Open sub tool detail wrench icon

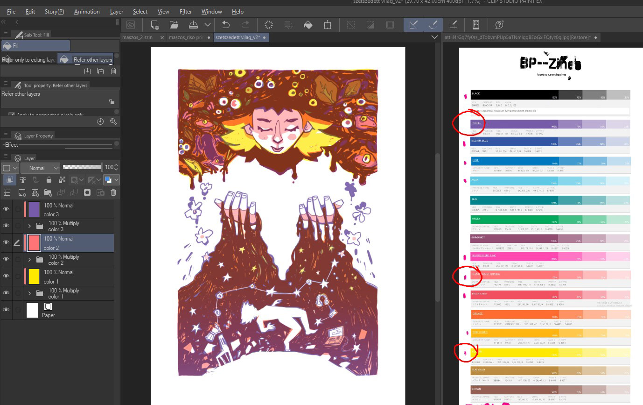click(x=113, y=121)
